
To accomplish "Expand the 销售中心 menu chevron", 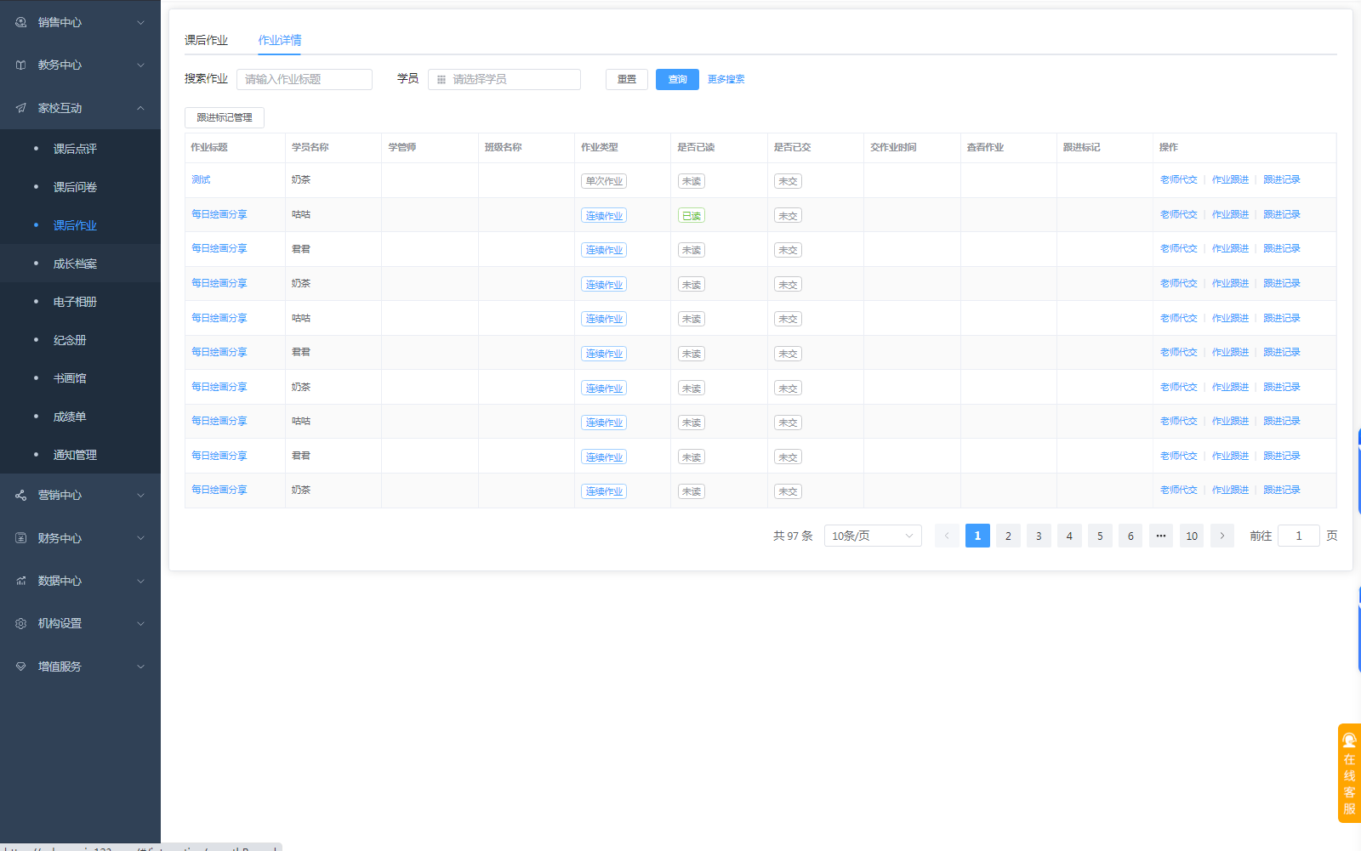I will coord(141,22).
